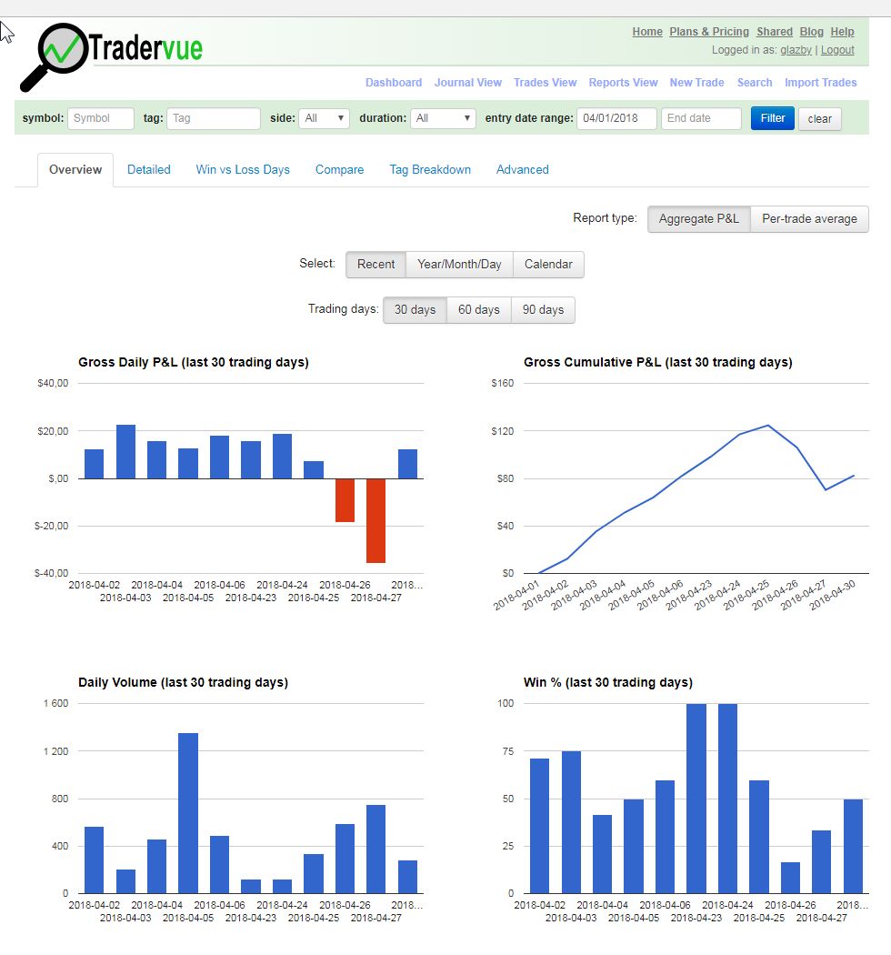
Task: Select Per-trade average report type
Action: point(809,219)
